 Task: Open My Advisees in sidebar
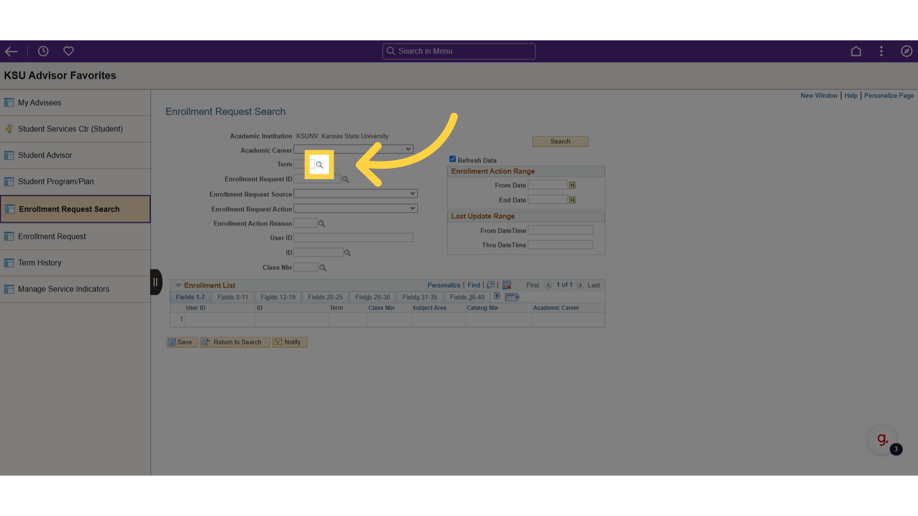coord(76,103)
